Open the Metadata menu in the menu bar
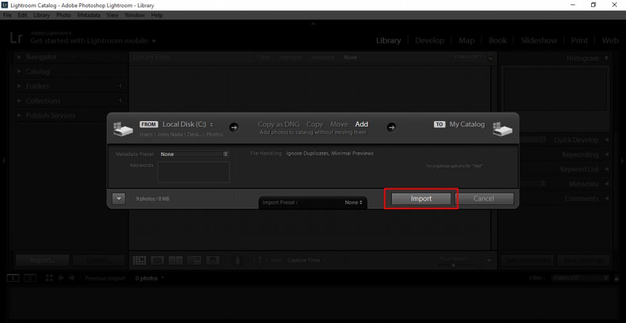This screenshot has width=626, height=323. point(89,15)
